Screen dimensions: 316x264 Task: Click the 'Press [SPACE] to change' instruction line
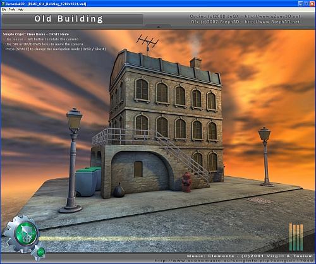tap(54, 49)
